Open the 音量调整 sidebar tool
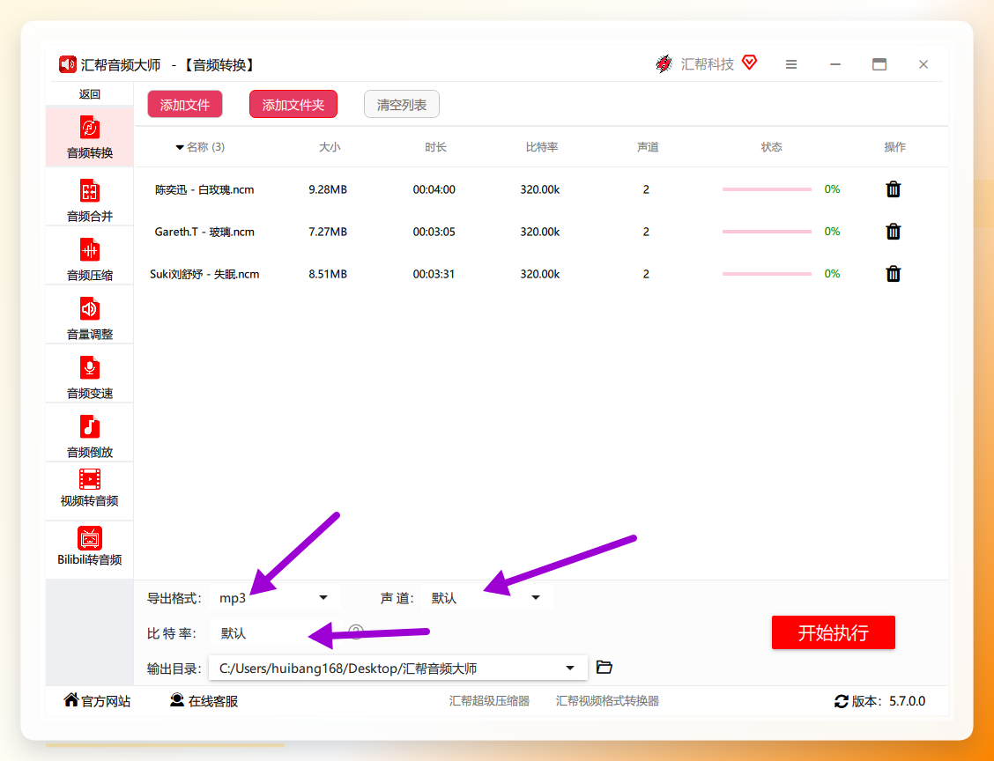This screenshot has height=761, width=994. tap(89, 318)
